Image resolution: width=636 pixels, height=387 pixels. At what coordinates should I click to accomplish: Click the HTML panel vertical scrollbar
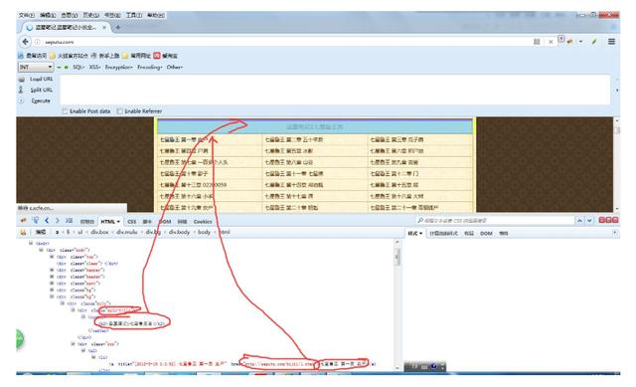[x=397, y=303]
